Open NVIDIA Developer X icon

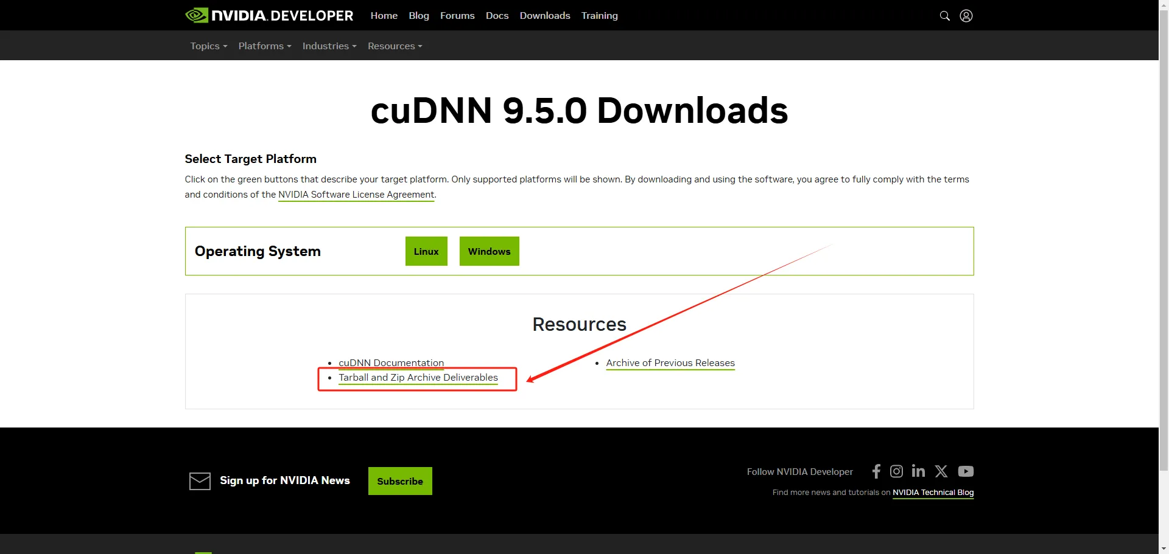click(941, 471)
